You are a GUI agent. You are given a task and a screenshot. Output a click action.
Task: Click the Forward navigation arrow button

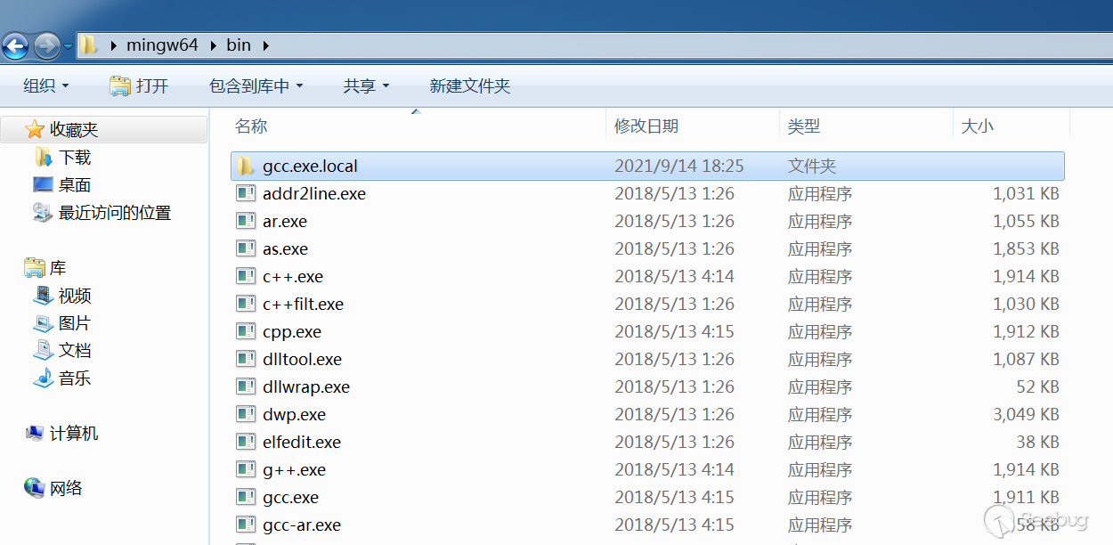point(45,45)
